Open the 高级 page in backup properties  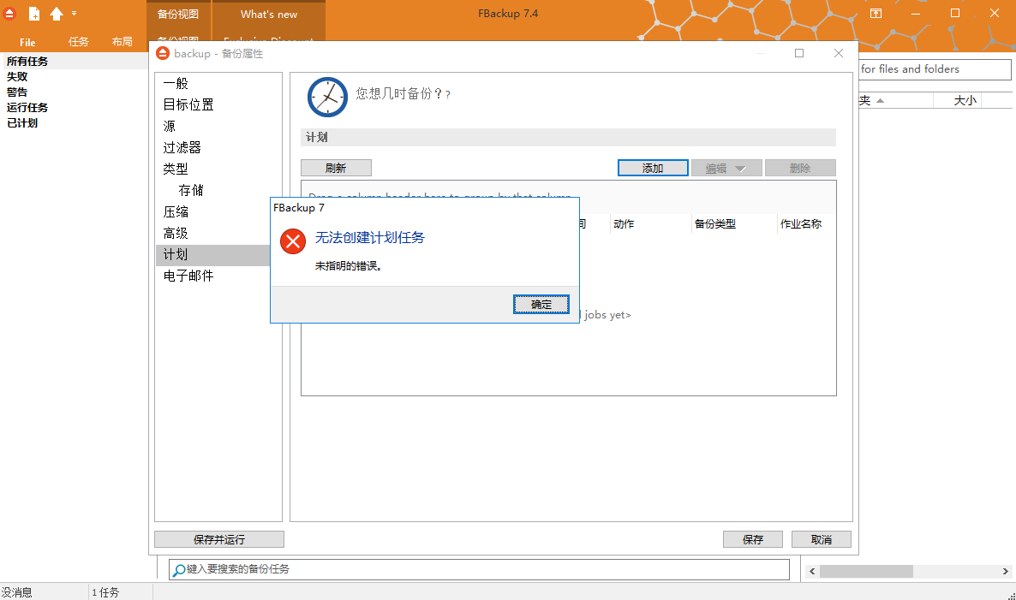point(176,233)
